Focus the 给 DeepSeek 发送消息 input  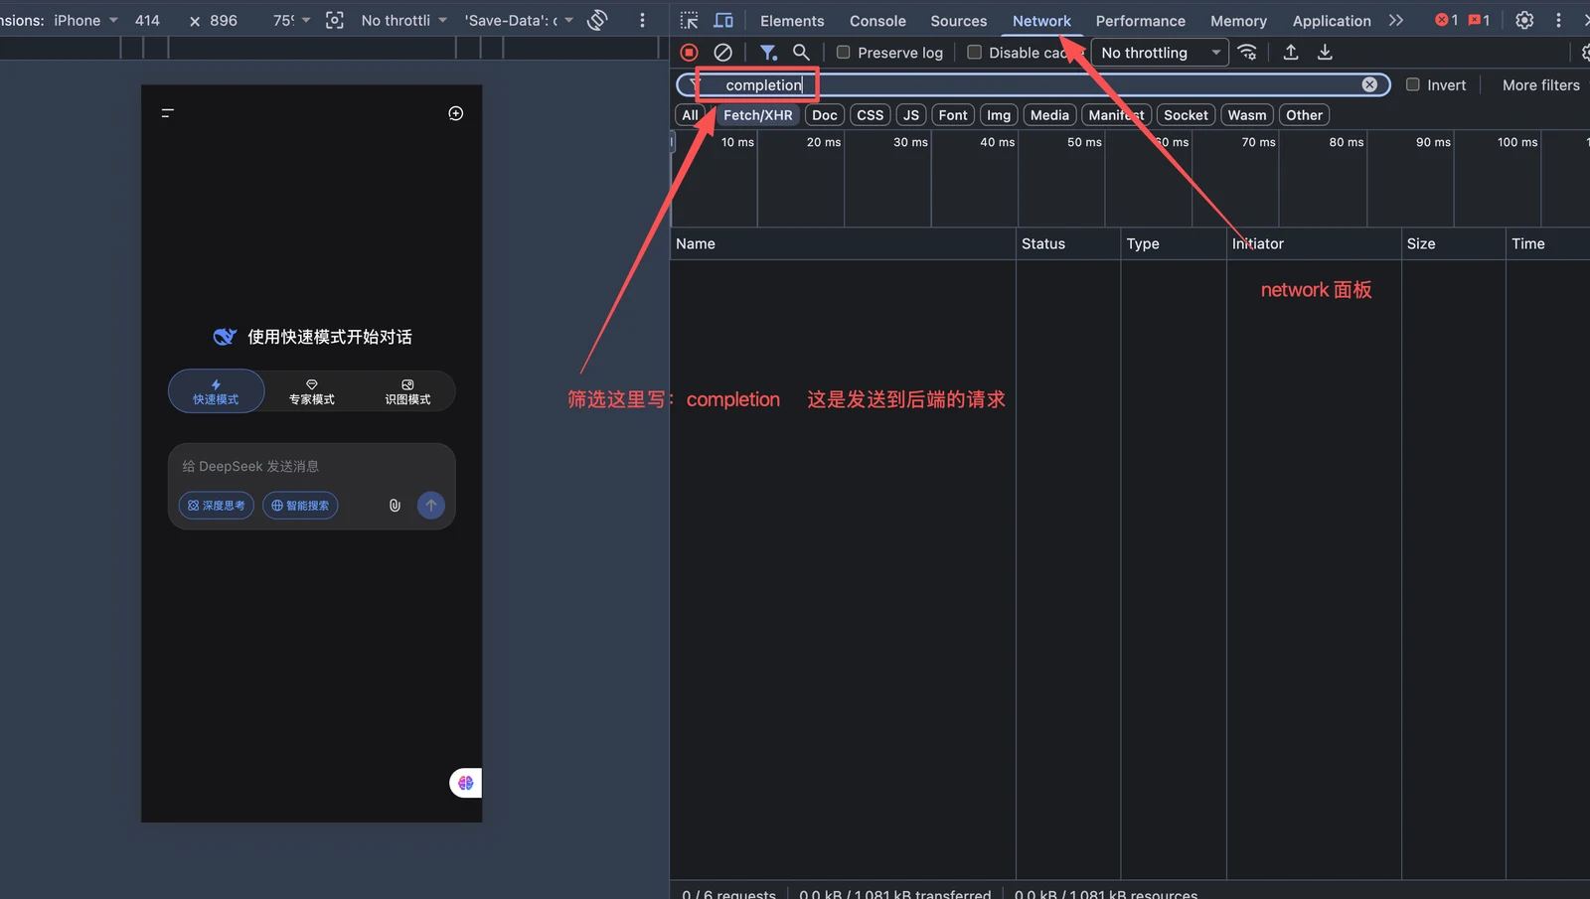311,466
